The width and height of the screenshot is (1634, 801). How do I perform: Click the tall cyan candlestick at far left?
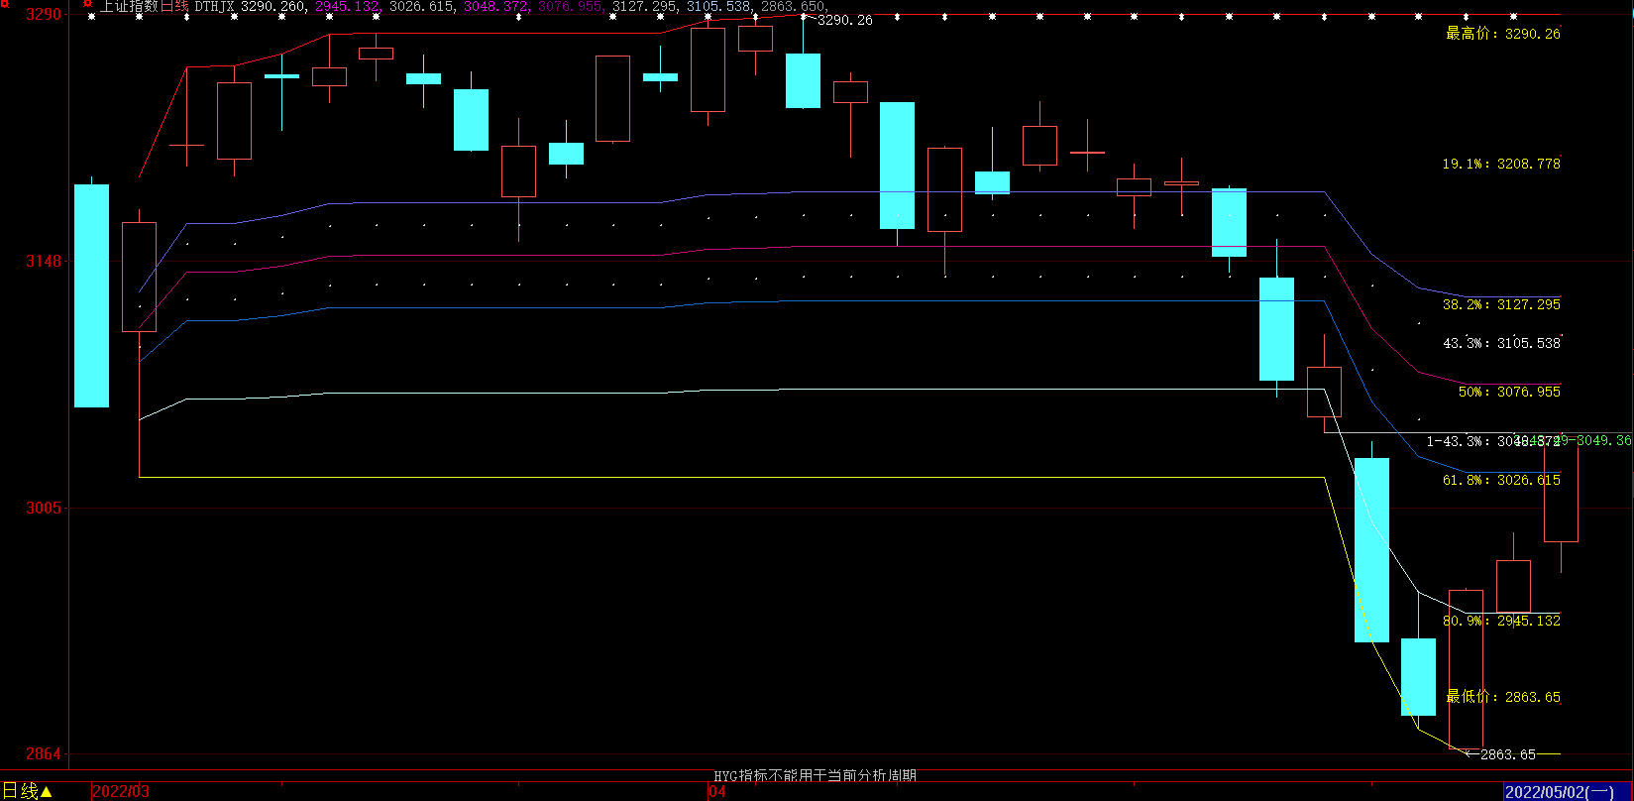click(x=92, y=295)
